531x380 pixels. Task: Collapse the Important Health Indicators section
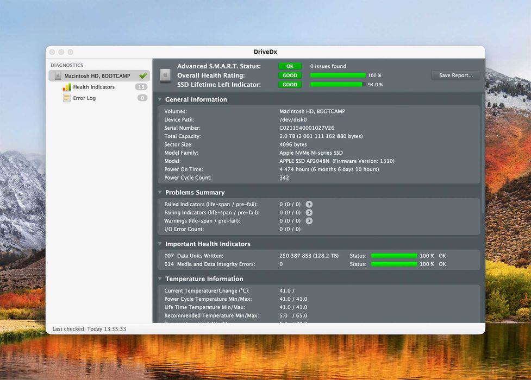pyautogui.click(x=160, y=244)
